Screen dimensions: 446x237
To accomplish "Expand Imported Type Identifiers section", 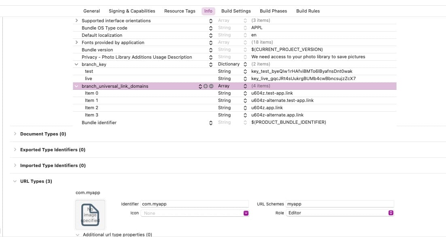I will [15, 165].
